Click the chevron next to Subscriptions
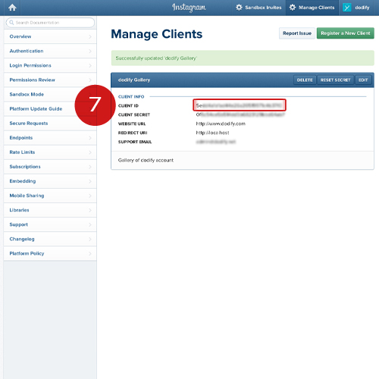Screen dimensions: 379x379 90,167
